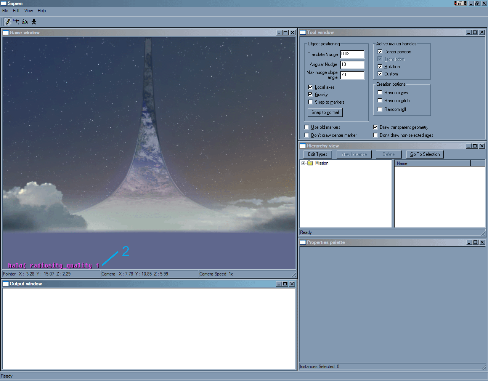Click the Sapien application title icon
The width and height of the screenshot is (488, 381).
3,3
